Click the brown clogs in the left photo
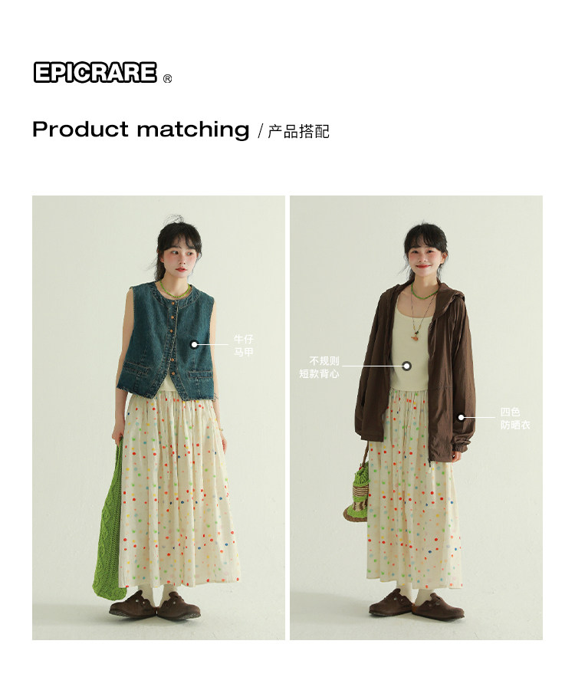Viewport: 575px width, 690px height. [x=155, y=606]
